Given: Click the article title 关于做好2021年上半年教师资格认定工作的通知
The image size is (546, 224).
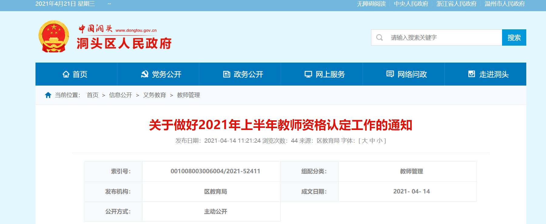Looking at the screenshot, I should (281, 125).
